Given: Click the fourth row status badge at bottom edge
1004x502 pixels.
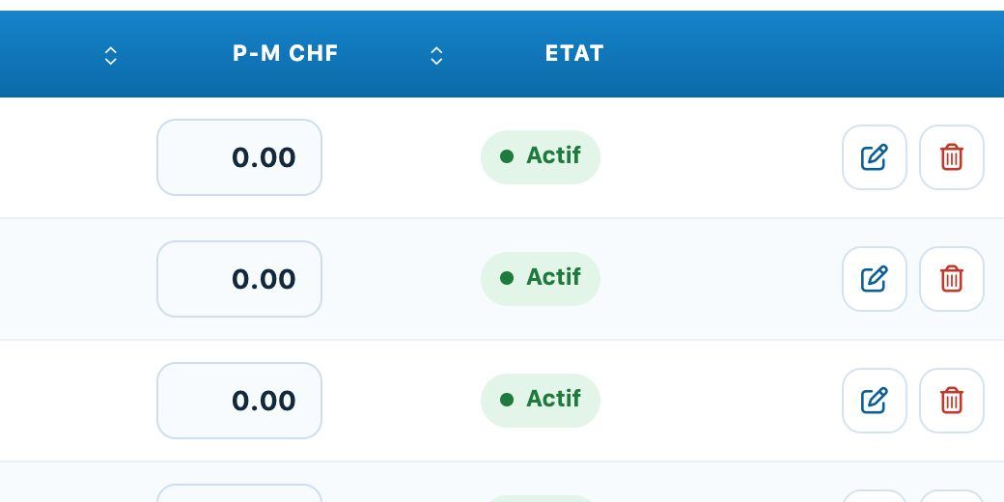Looking at the screenshot, I should (x=541, y=499).
